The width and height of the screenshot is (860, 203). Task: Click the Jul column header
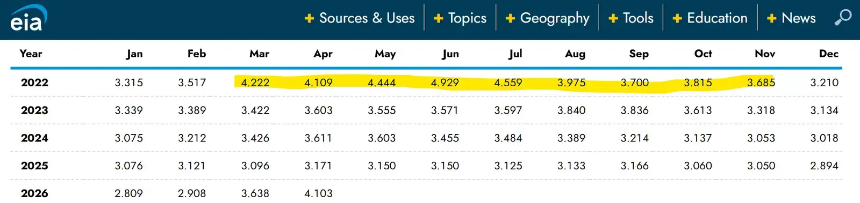coord(515,54)
